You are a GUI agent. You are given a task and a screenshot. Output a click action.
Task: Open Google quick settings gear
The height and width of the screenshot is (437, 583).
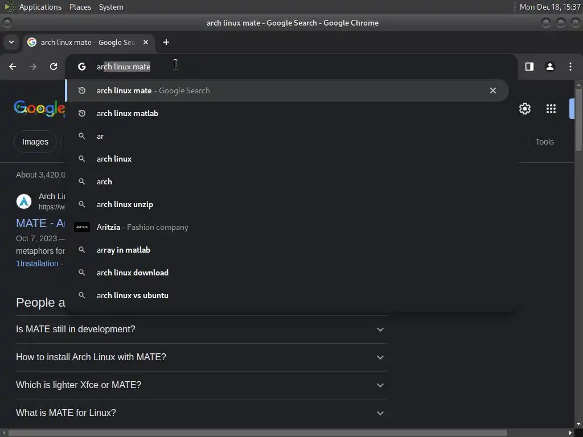tap(524, 109)
